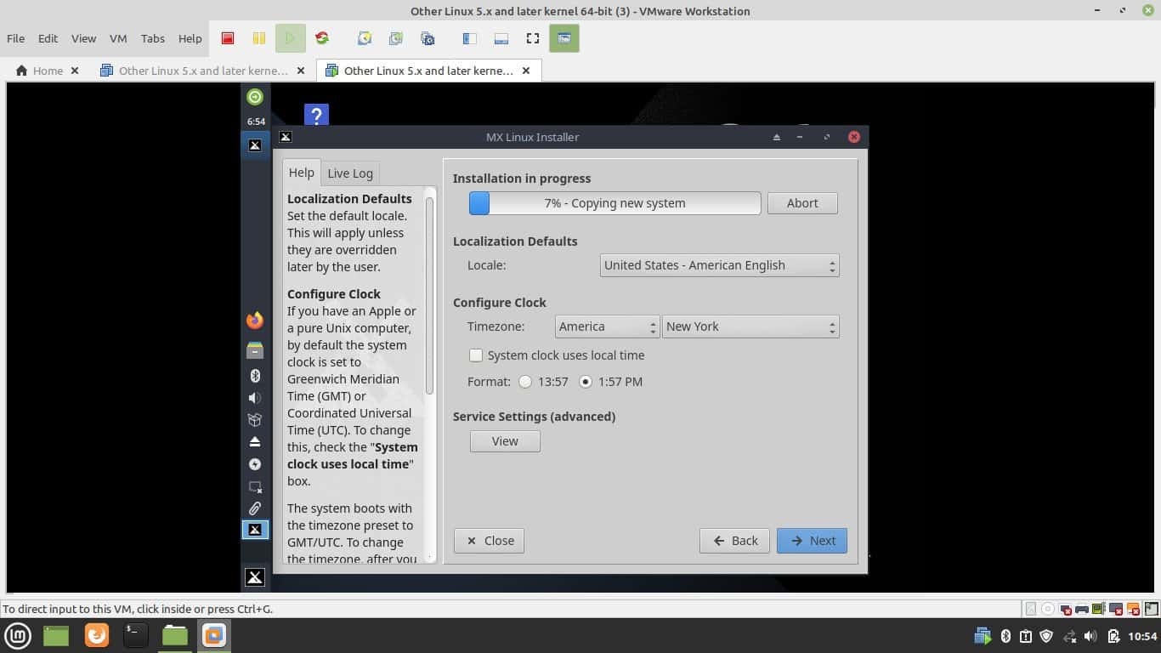Screen dimensions: 1161x653
Task: Click View under Service Settings
Action: pos(505,441)
